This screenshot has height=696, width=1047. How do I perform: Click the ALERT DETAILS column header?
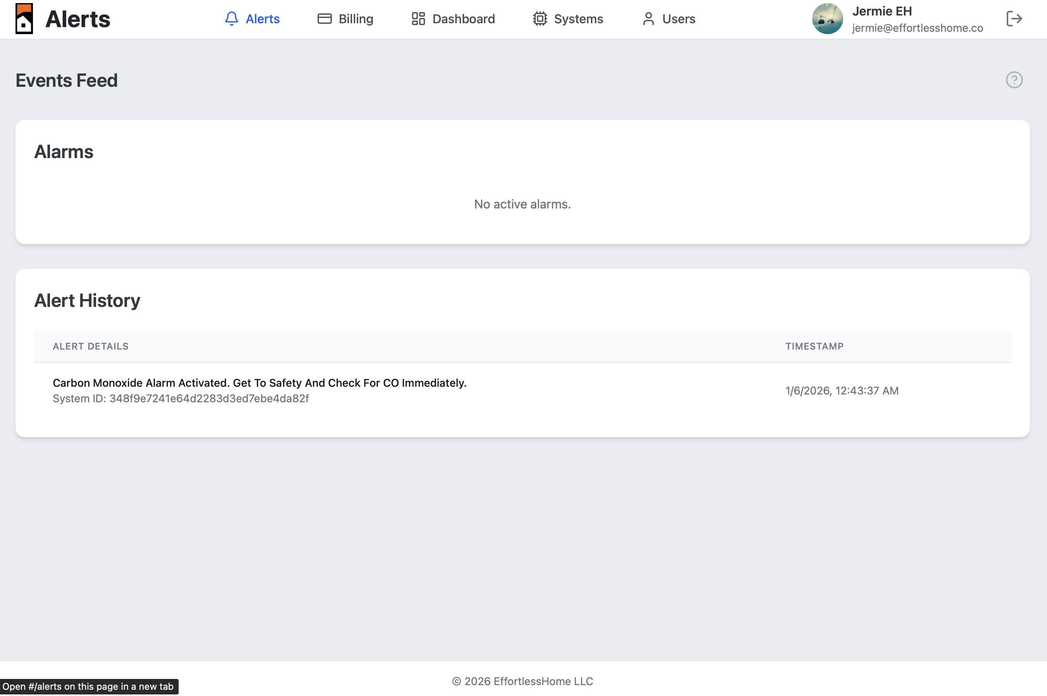pyautogui.click(x=91, y=346)
